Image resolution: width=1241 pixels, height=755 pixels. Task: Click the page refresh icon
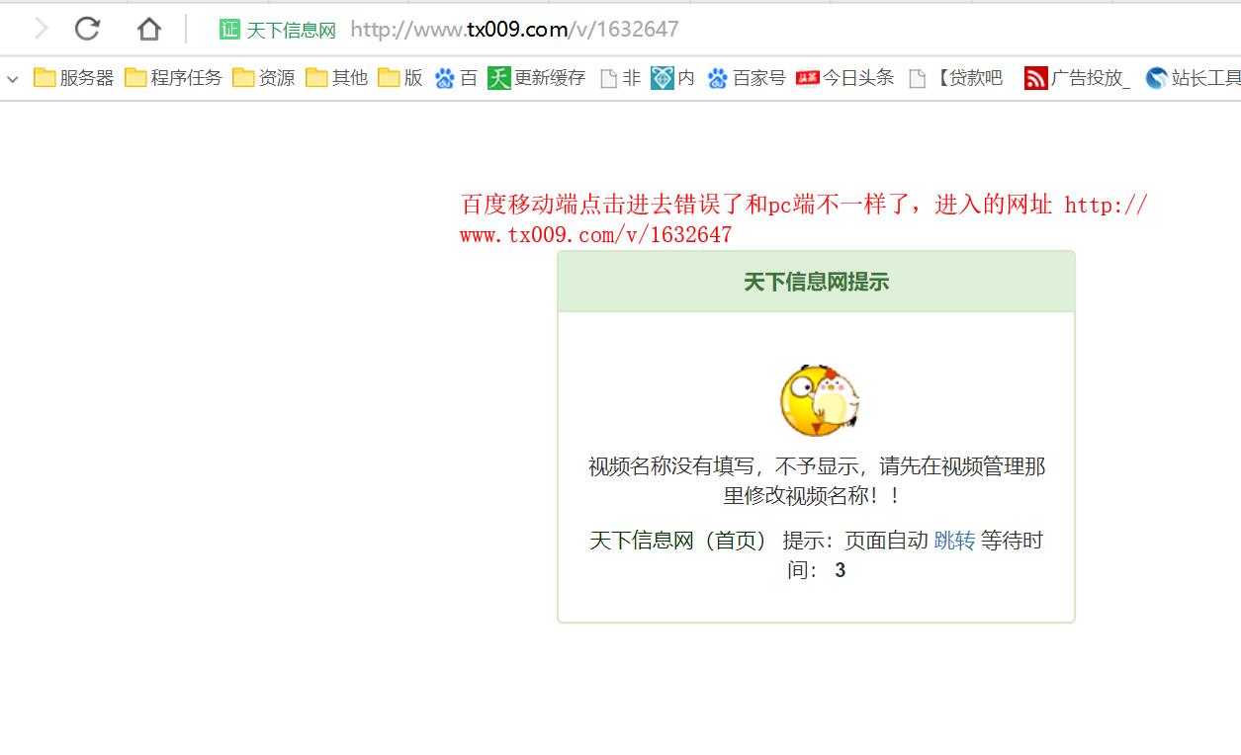pos(87,29)
